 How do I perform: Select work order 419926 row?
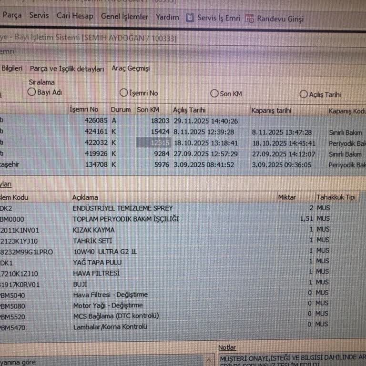click(x=183, y=154)
